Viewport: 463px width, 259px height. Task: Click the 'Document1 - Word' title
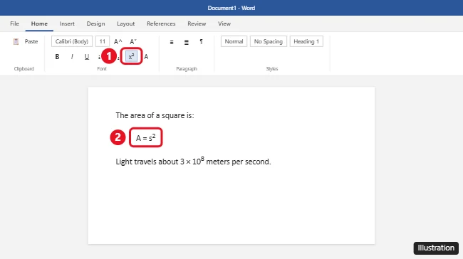click(x=231, y=8)
